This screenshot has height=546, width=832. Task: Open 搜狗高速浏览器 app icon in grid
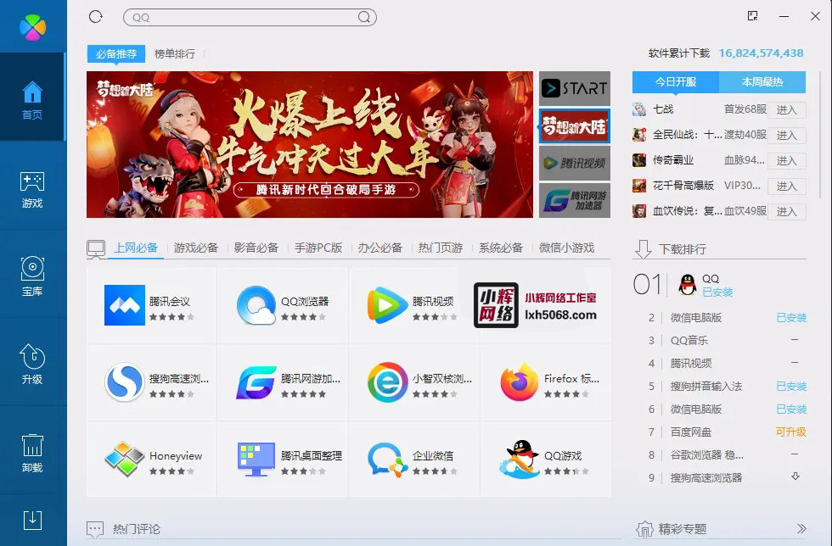tap(125, 382)
